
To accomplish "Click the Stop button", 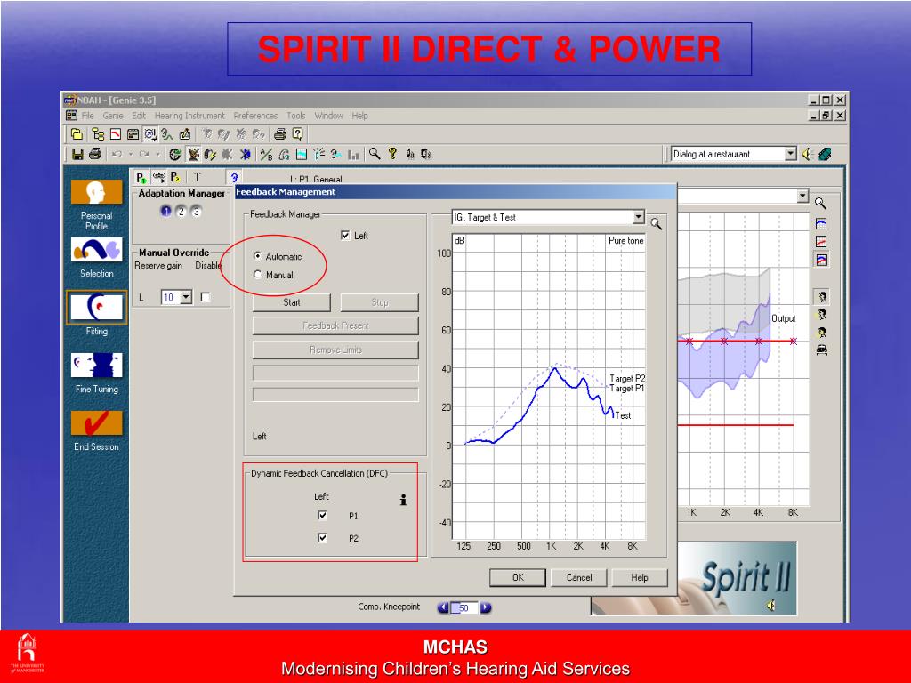I will (x=379, y=302).
